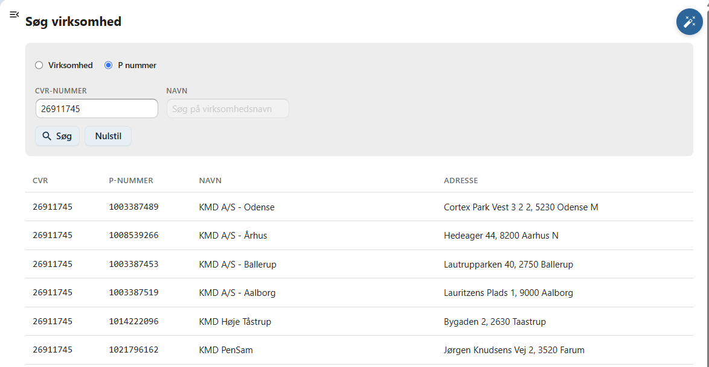
Task: Click the Navn search input field
Action: coord(228,109)
